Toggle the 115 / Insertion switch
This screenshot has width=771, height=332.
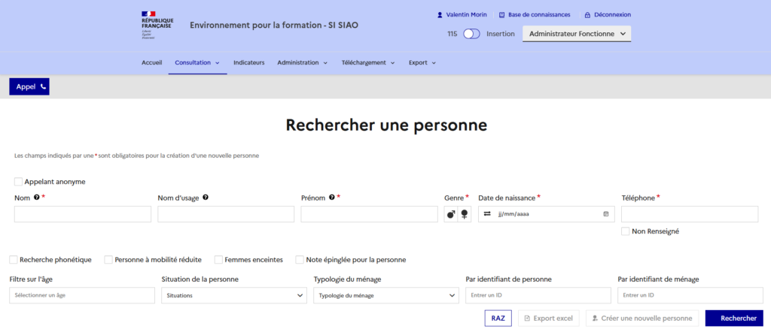tap(472, 34)
